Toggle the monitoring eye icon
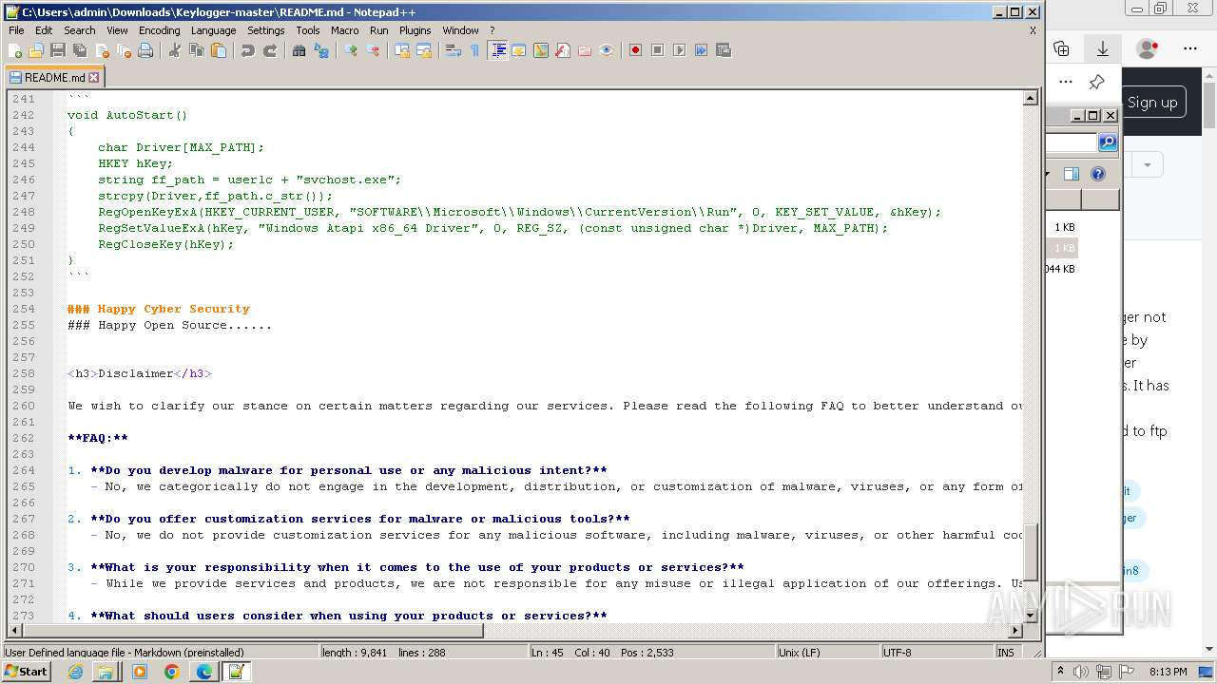 pyautogui.click(x=607, y=50)
